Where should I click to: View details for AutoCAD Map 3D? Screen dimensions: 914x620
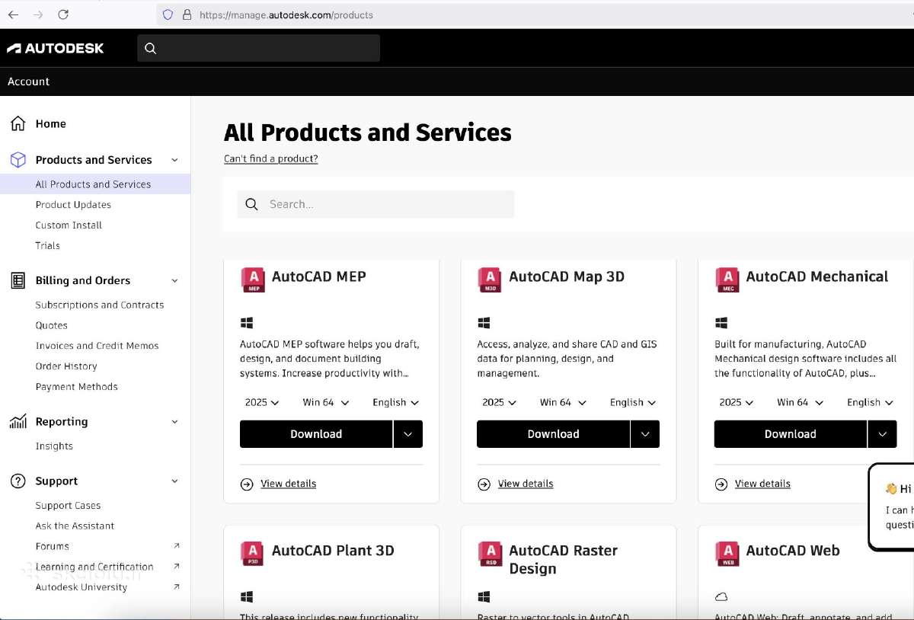pyautogui.click(x=526, y=484)
